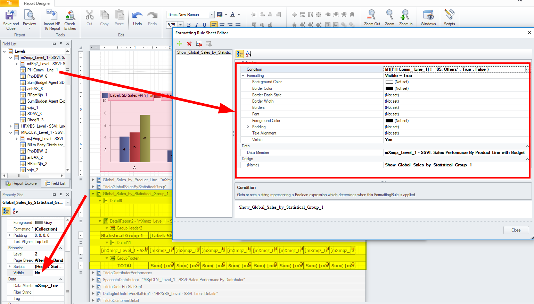
Task: Toggle bold formatting for the report text
Action: (188, 25)
